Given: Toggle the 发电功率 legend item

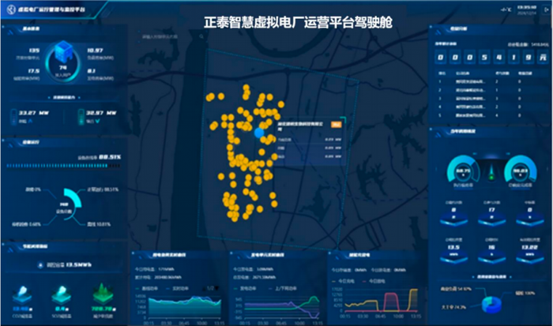Looking at the screenshot, I should [245, 288].
